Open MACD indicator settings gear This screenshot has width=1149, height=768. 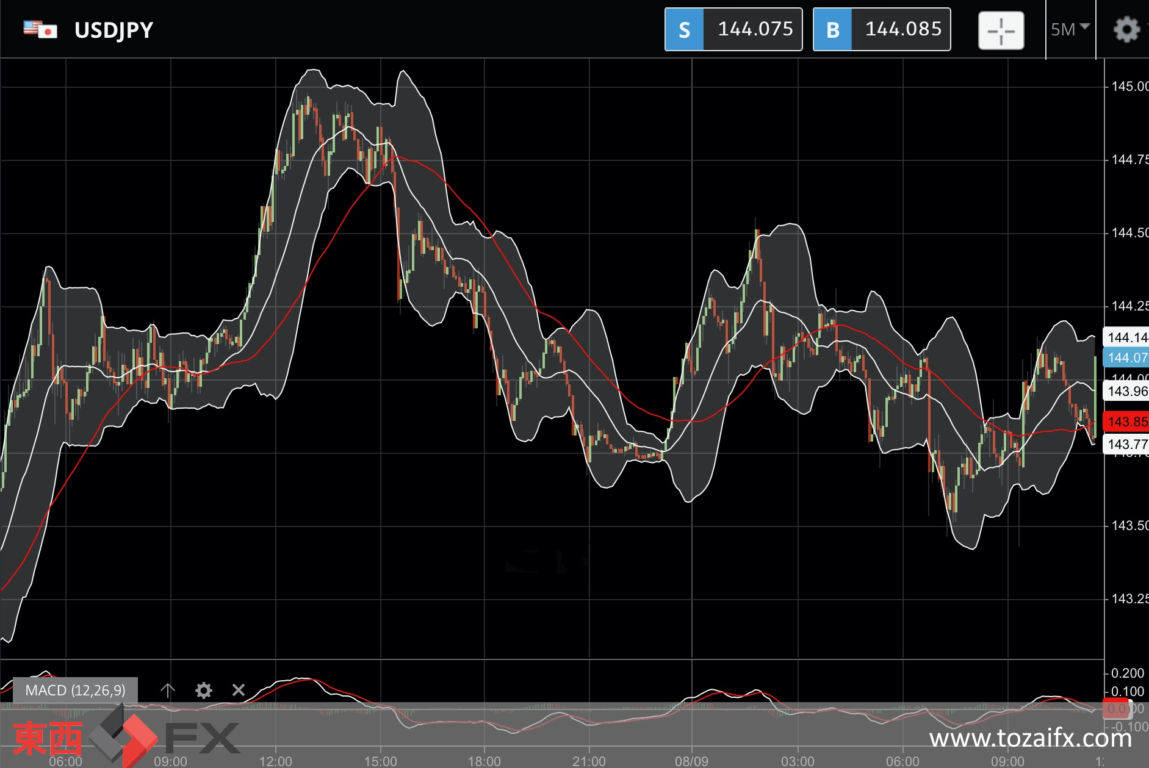[203, 690]
